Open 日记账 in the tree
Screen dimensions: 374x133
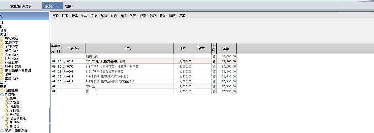tap(15, 123)
